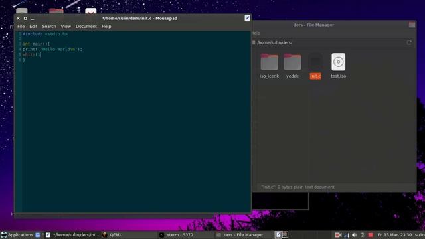Place cursor on the #include <stdio.h> line
Viewport: 425px width, 239px height.
(x=45, y=34)
